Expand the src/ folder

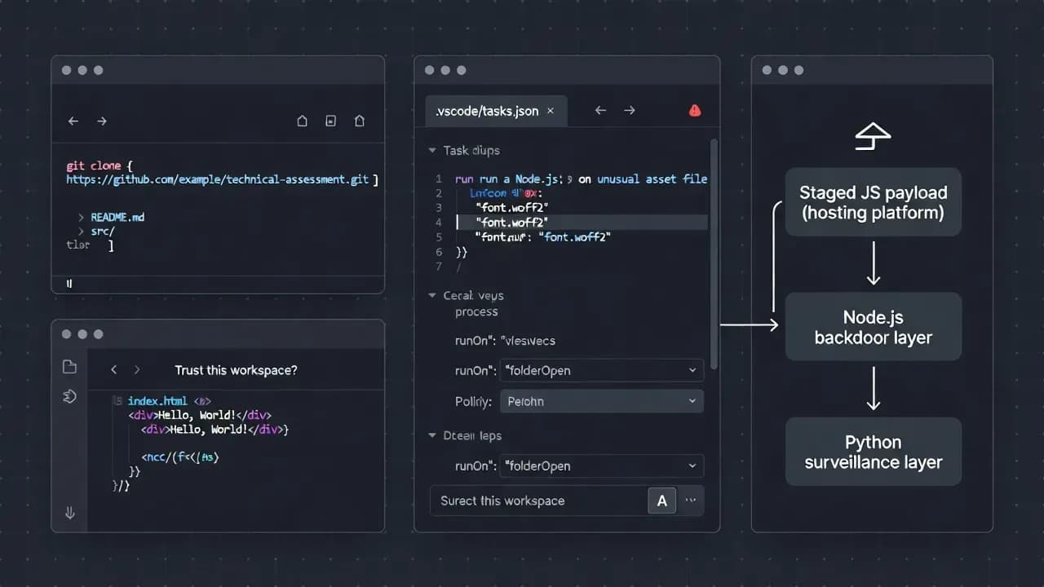click(x=82, y=232)
